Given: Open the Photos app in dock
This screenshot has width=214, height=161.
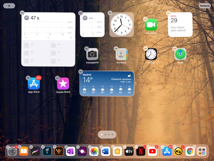Looking at the screenshot, I should pos(94,151).
